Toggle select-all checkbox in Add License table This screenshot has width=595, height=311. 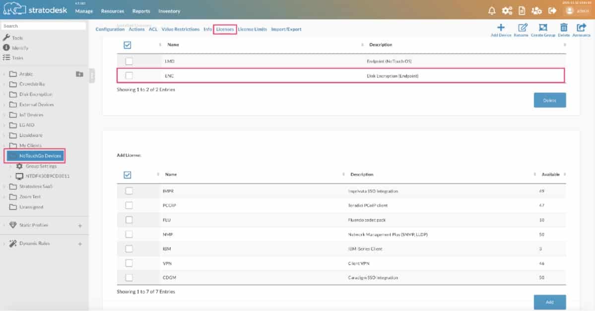coord(128,175)
